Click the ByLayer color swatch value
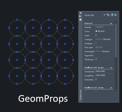 click(104, 31)
